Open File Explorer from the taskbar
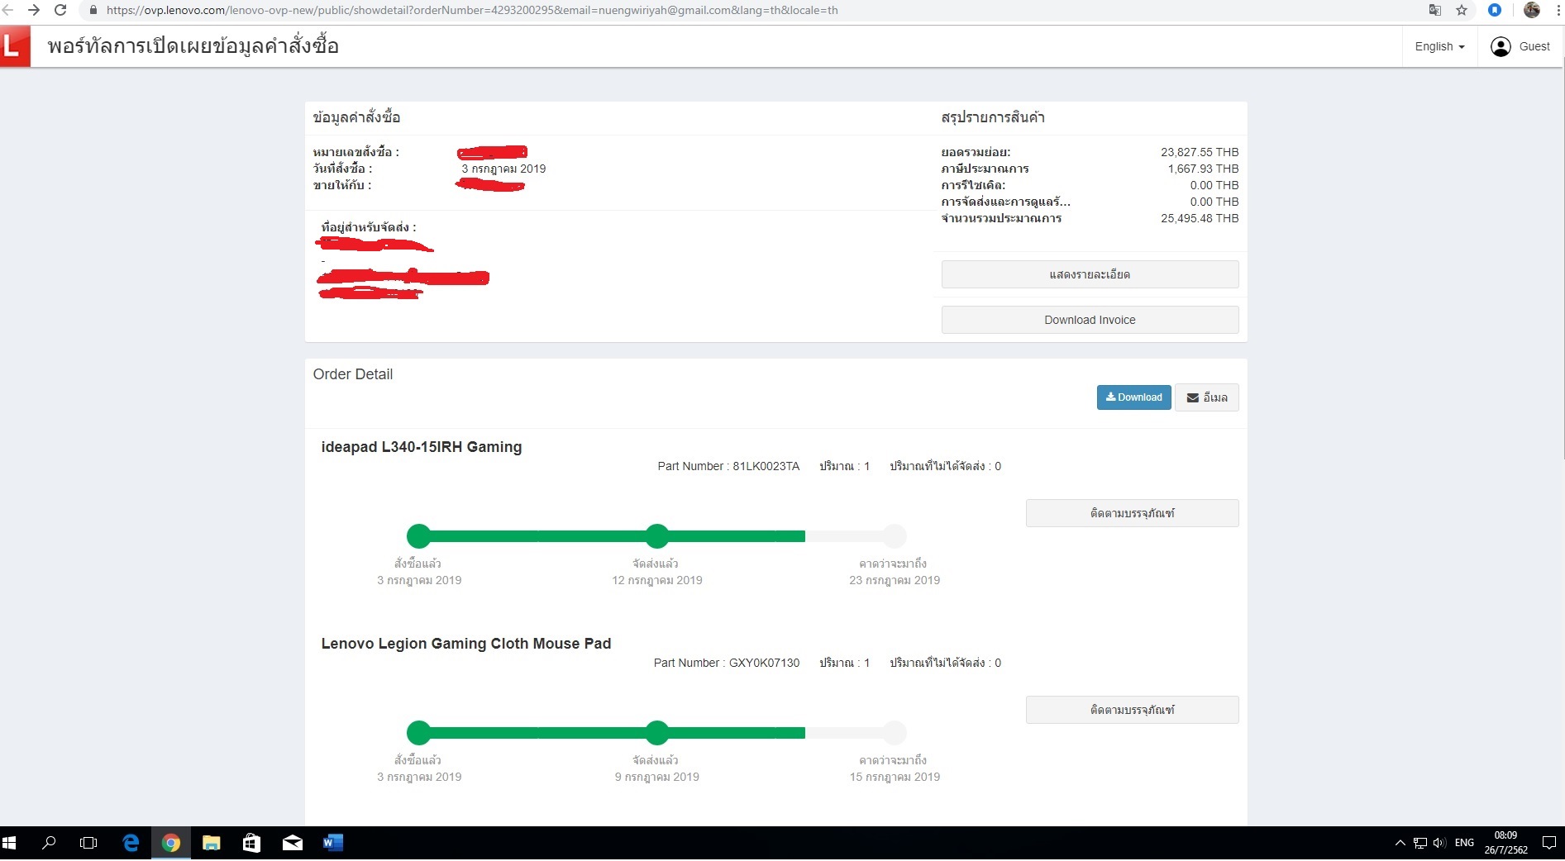 212,843
